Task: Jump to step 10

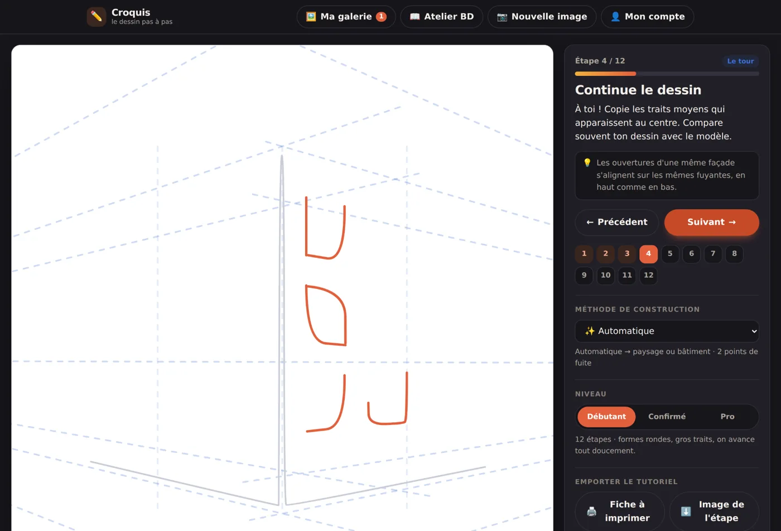Action: point(606,276)
